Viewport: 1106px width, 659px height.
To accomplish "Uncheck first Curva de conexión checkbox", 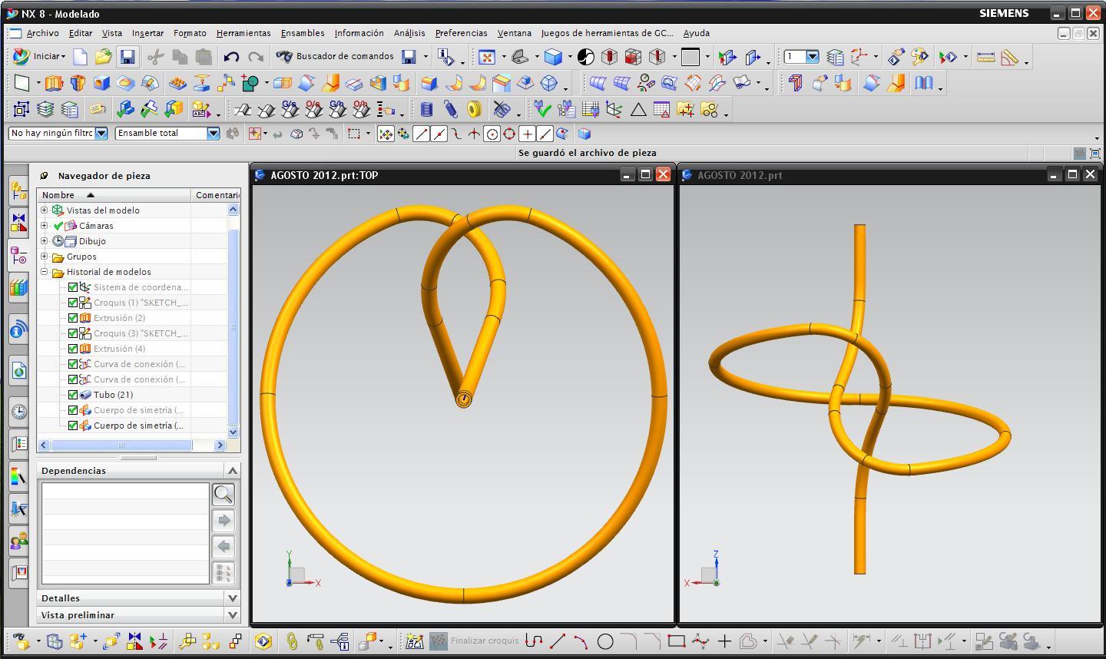I will (x=73, y=364).
